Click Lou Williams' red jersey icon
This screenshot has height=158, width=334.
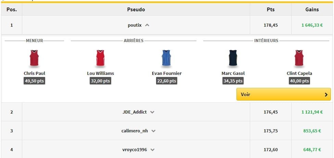click(100, 58)
